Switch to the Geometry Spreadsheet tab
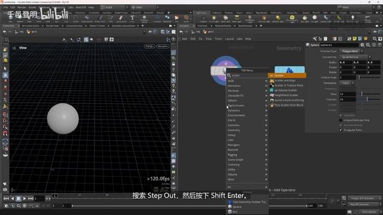The image size is (383, 215). (x=123, y=26)
